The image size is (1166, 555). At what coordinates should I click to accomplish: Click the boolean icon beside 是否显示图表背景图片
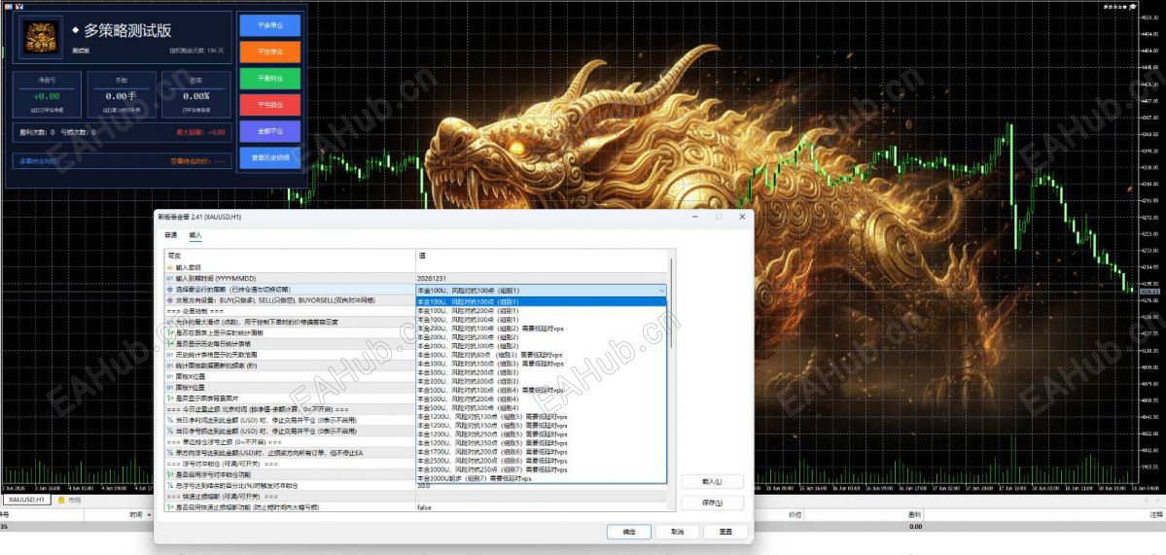coord(169,399)
